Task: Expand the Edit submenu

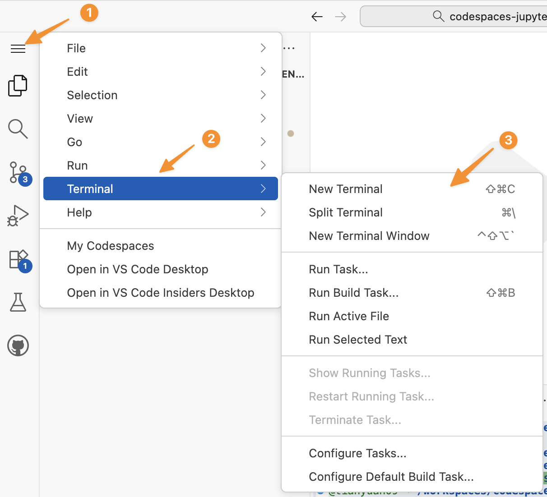Action: [x=160, y=72]
